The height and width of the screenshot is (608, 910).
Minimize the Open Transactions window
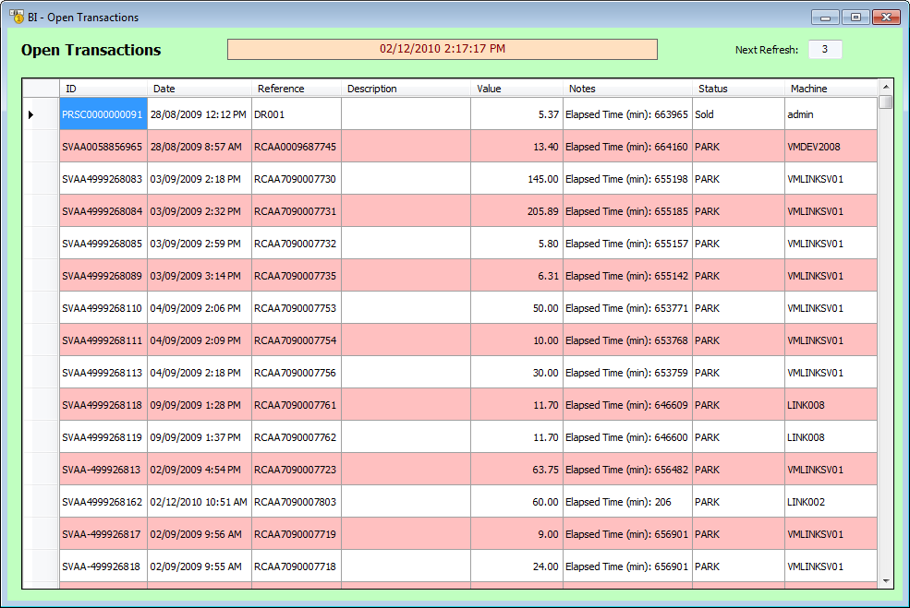(x=825, y=17)
